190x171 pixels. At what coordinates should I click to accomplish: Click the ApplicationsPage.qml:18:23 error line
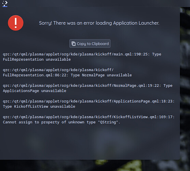click(x=89, y=101)
